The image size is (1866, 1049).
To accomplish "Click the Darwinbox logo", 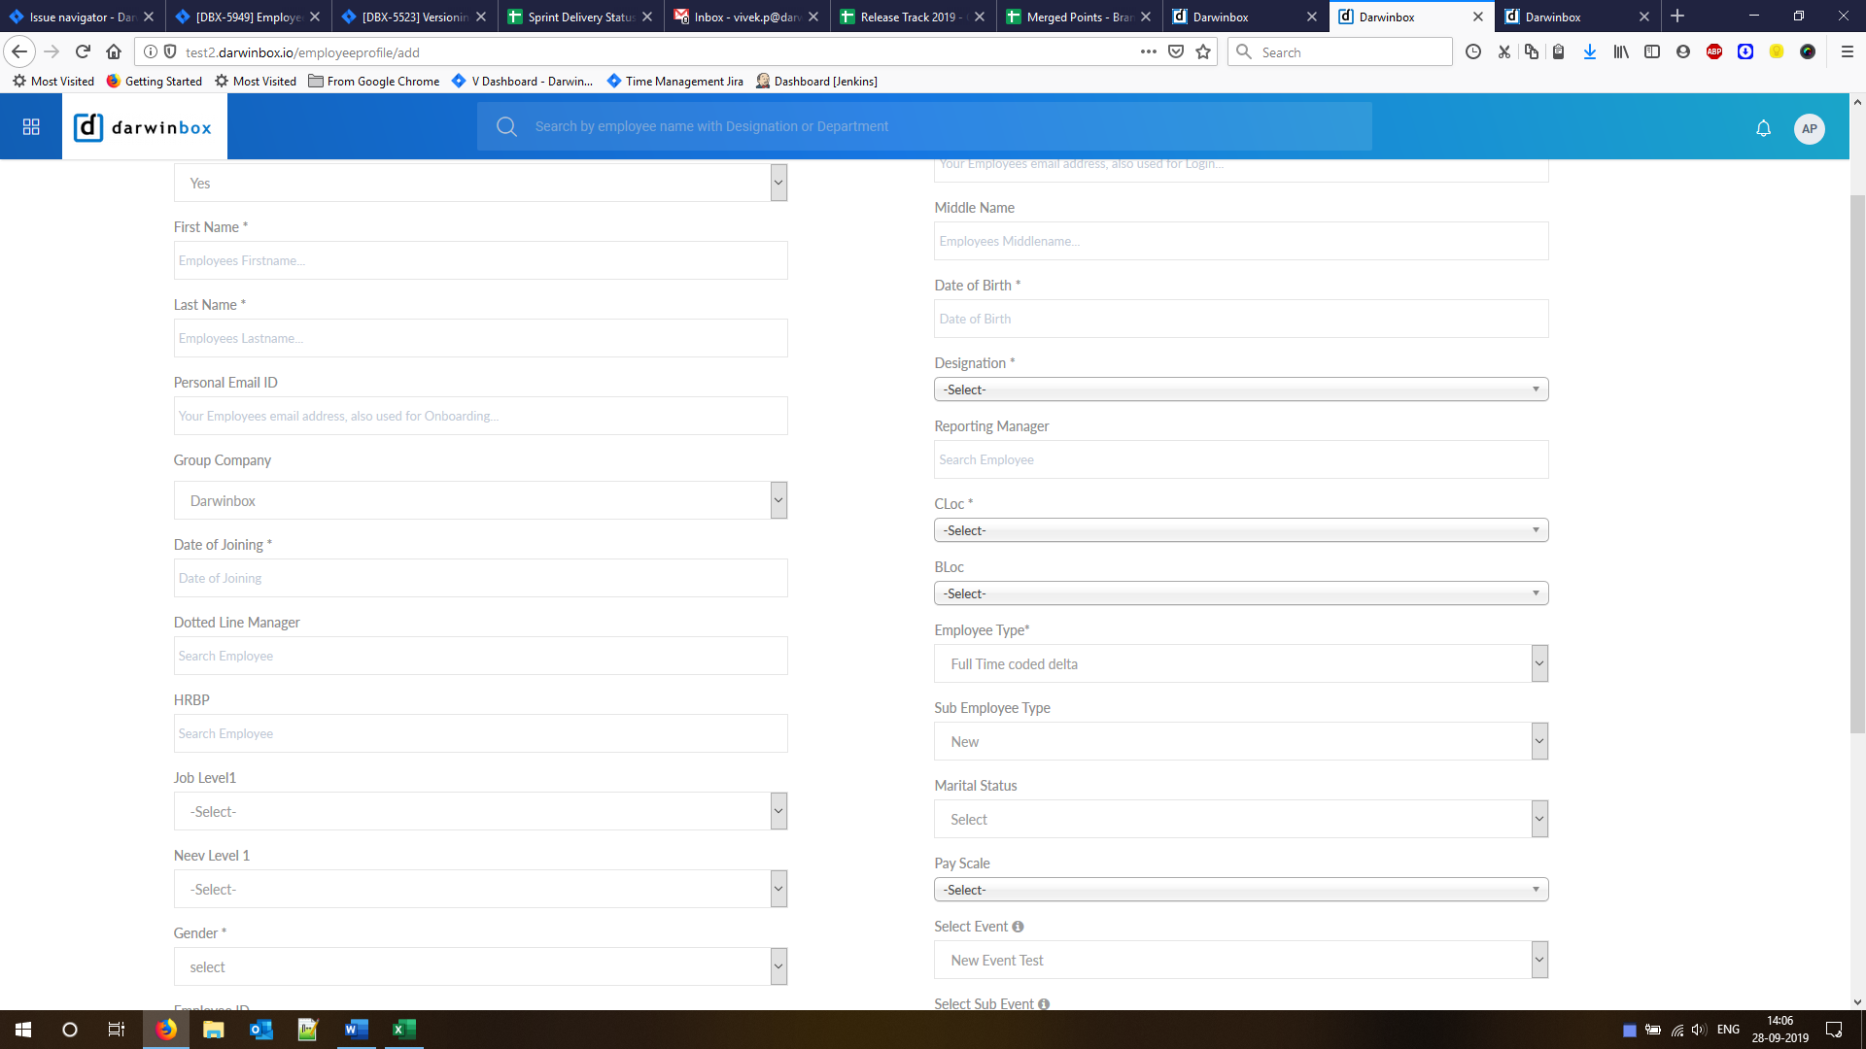I will tap(144, 127).
